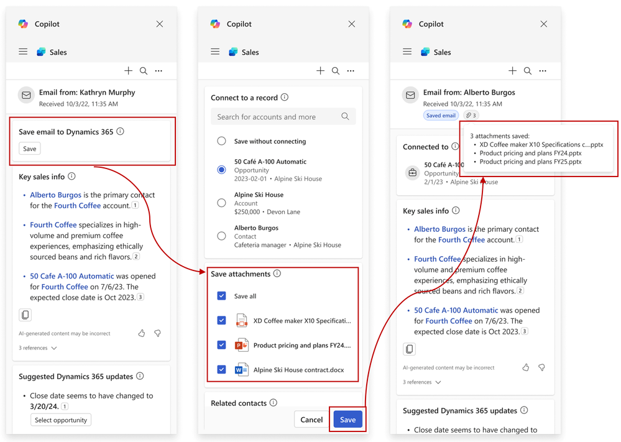The width and height of the screenshot is (621, 442).
Task: Show info for Suggested Dynamics 365 updates right panel
Action: 524,410
